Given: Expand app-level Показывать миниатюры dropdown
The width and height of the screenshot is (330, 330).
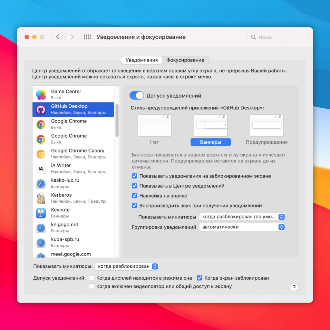Looking at the screenshot, I should pyautogui.click(x=242, y=217).
